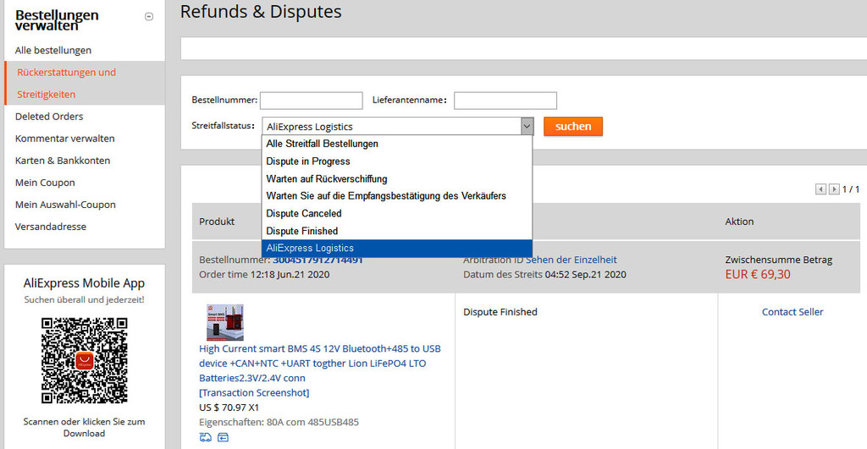Click the payment card icon below product
Screen dimensions: 867x449
tap(223, 437)
